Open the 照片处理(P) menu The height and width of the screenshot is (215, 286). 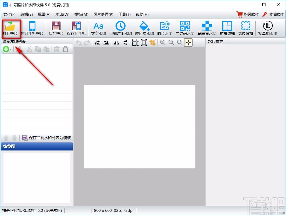tap(103, 14)
